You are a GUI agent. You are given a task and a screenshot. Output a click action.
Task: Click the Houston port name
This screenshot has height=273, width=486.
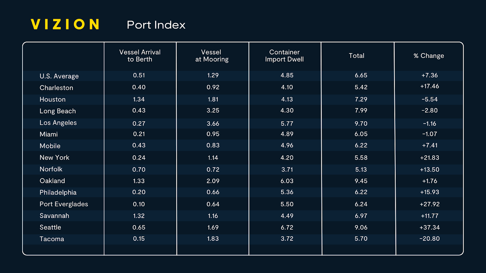coord(53,99)
